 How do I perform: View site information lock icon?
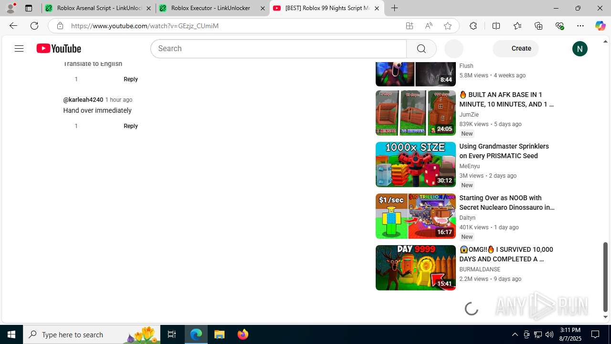[60, 26]
